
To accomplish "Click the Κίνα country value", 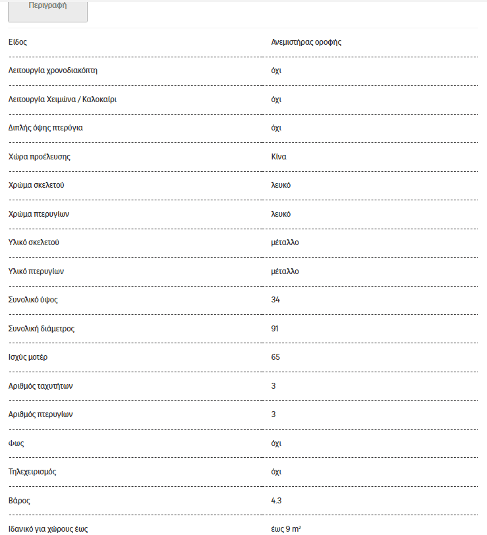I will [x=279, y=157].
